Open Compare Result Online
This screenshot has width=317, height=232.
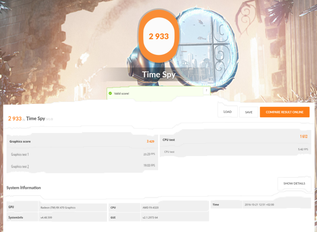pyautogui.click(x=284, y=112)
